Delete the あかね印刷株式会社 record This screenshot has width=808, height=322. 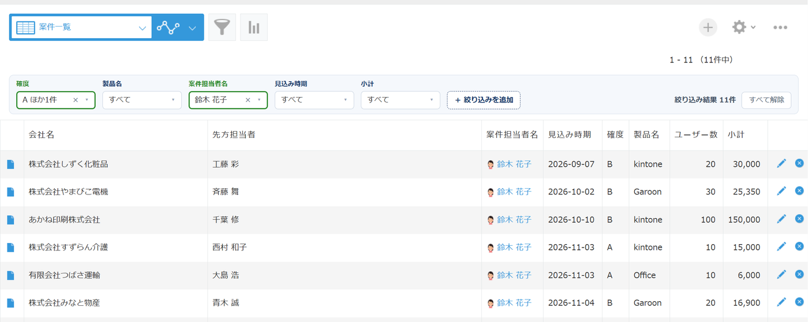799,219
